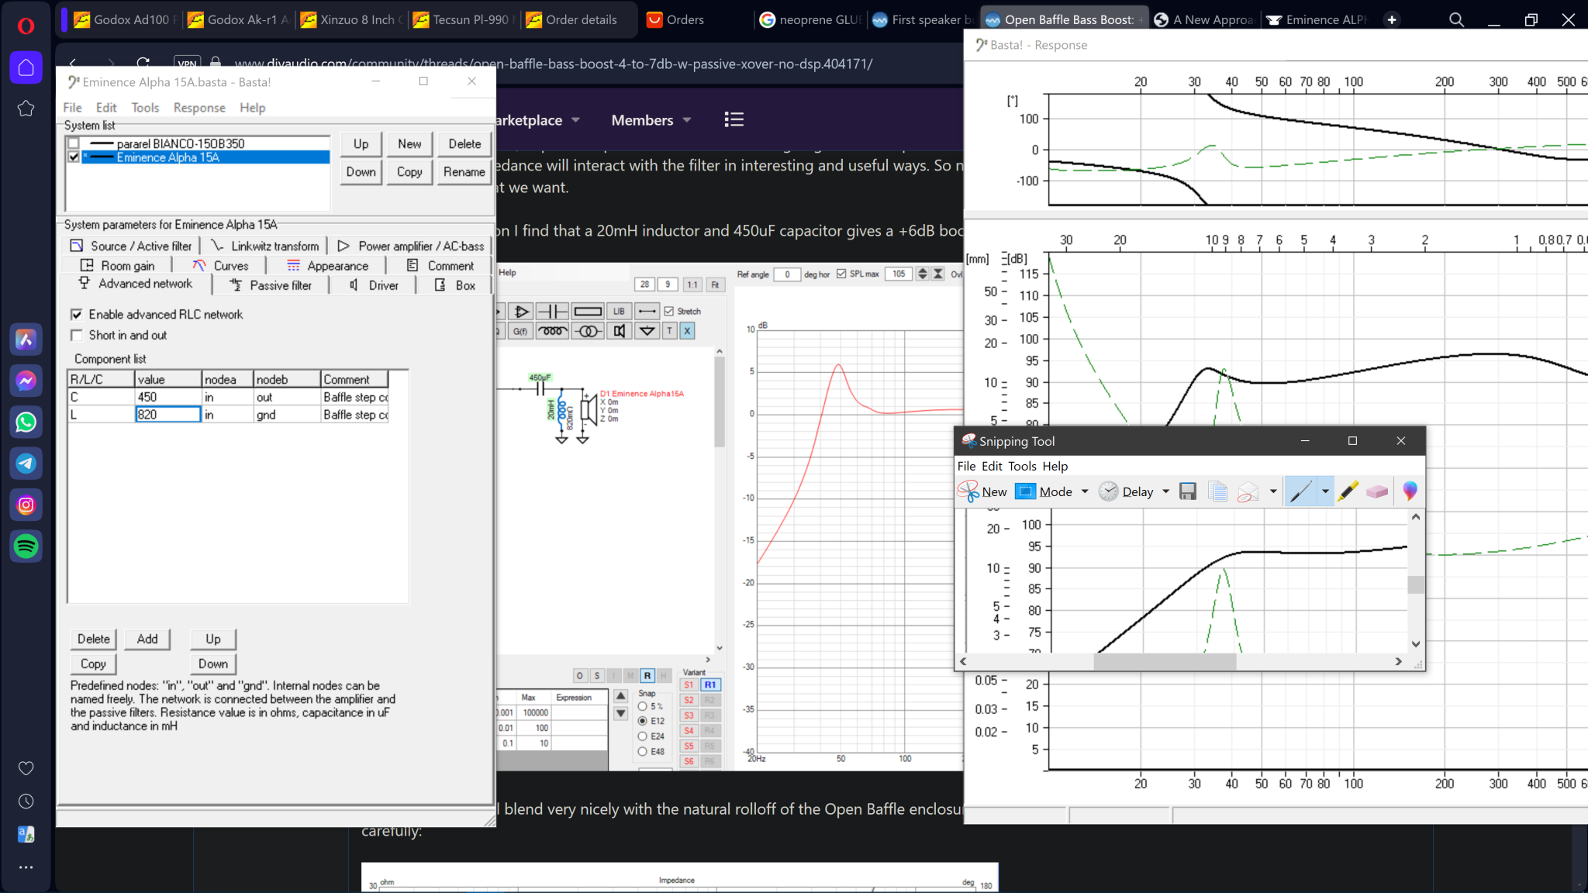Click the inductor value field 820

[168, 415]
